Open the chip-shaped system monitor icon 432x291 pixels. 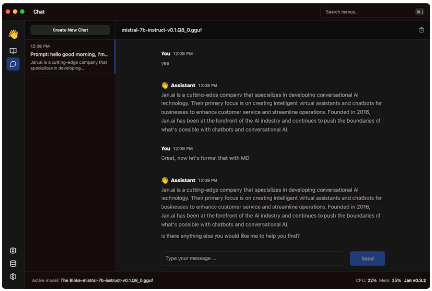click(x=13, y=250)
